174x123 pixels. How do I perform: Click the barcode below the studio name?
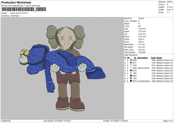(18, 10)
